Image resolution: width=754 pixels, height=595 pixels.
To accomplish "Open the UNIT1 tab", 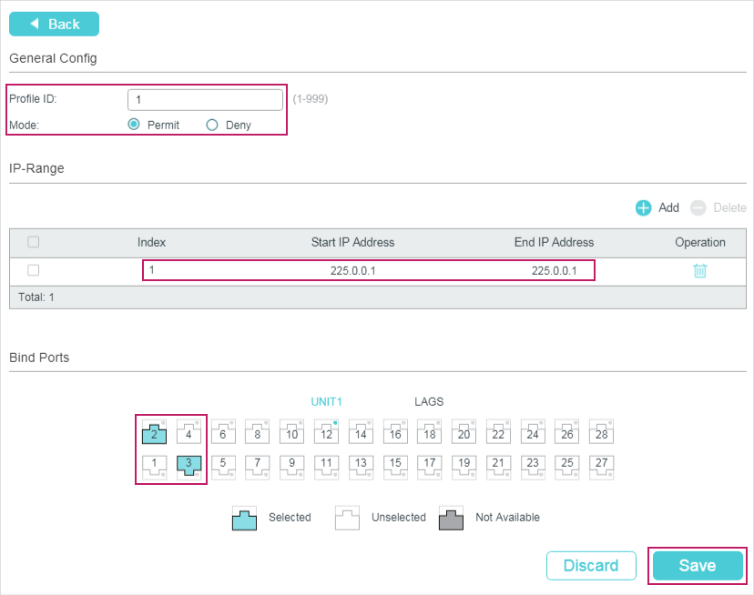I will click(x=326, y=401).
